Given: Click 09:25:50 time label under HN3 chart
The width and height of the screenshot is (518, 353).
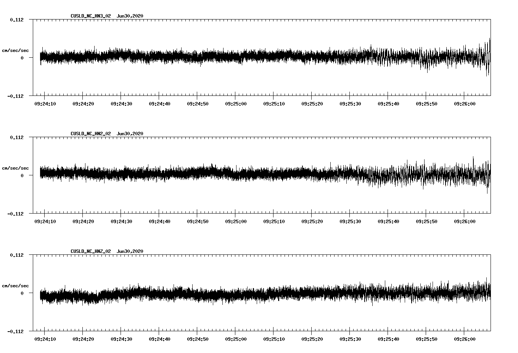Looking at the screenshot, I should [426, 104].
